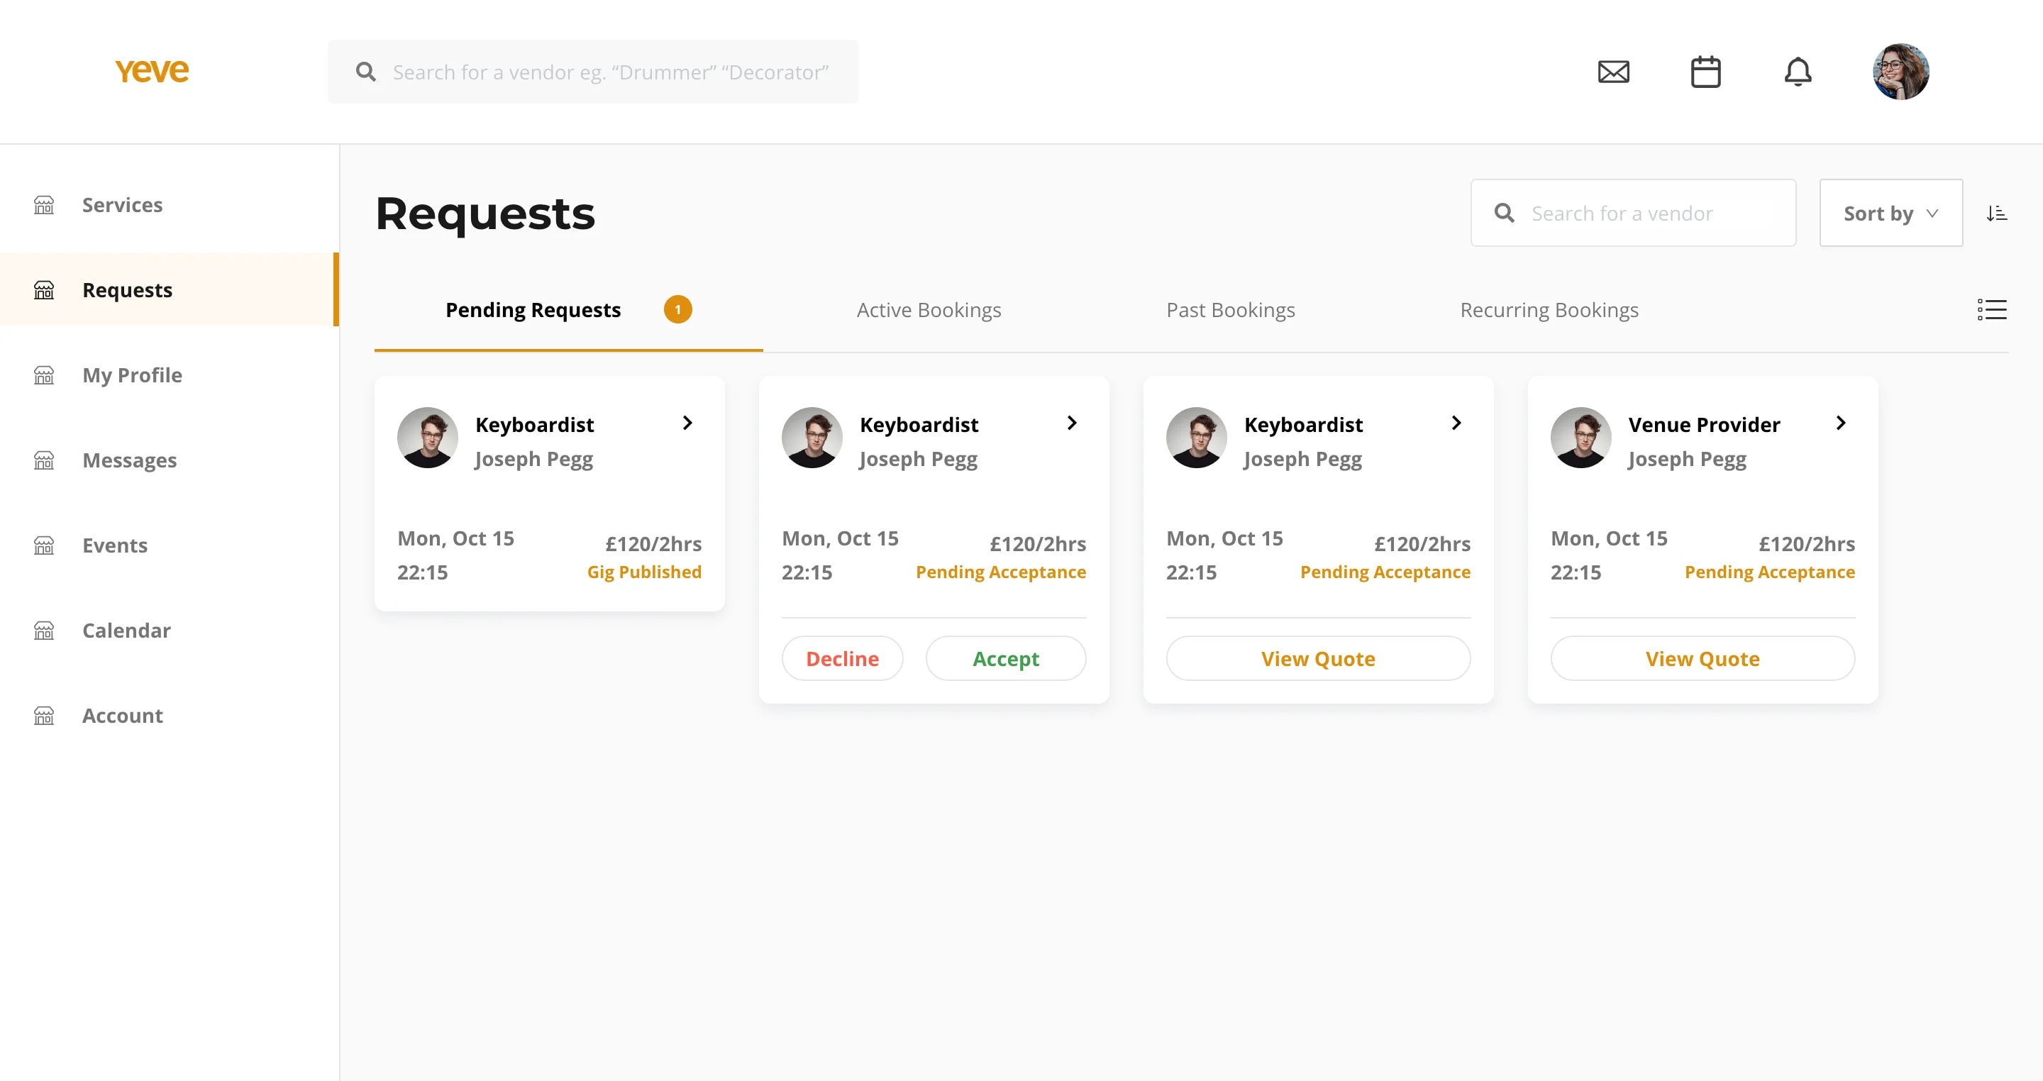Open the mail envelope icon in header
The width and height of the screenshot is (2043, 1081).
1613,72
